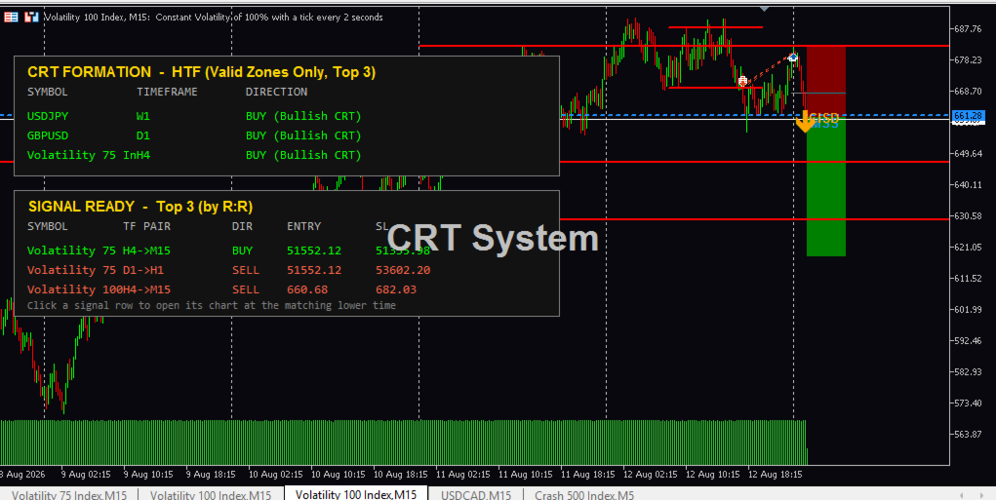
Task: Open Volatility 100H4->M15 SELL signal row
Action: pos(222,289)
